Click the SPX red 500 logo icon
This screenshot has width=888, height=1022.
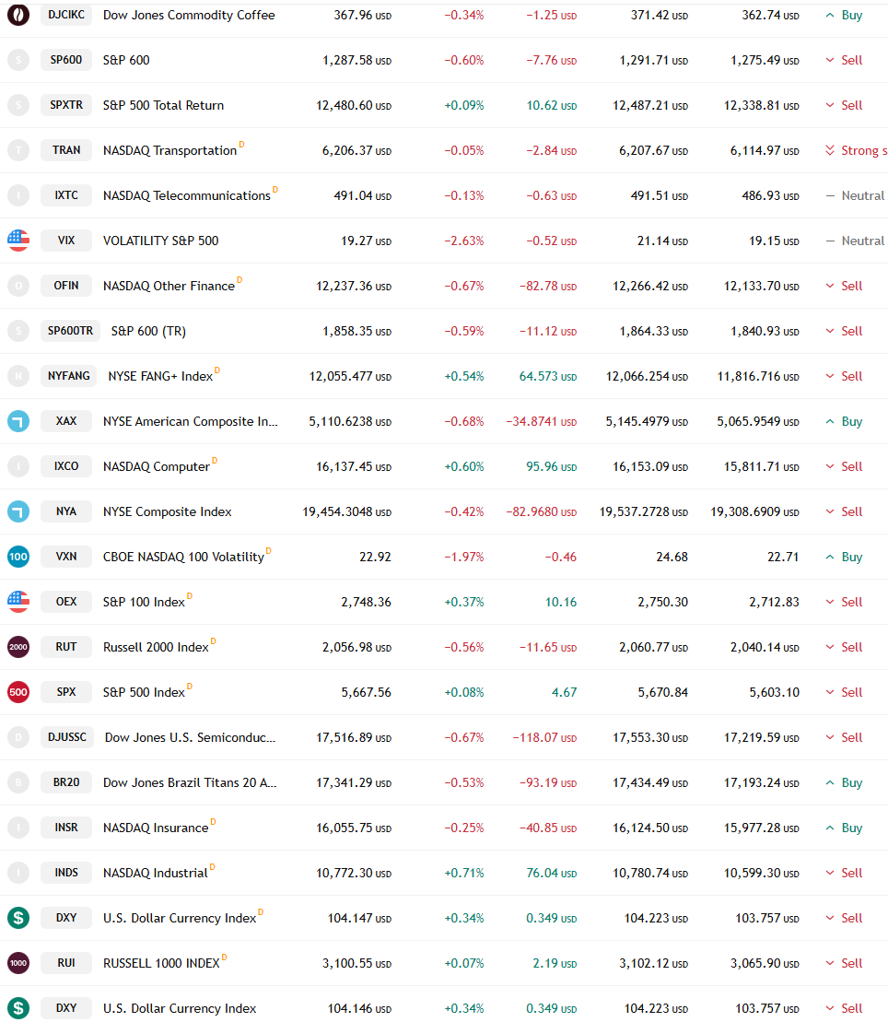[x=18, y=692]
